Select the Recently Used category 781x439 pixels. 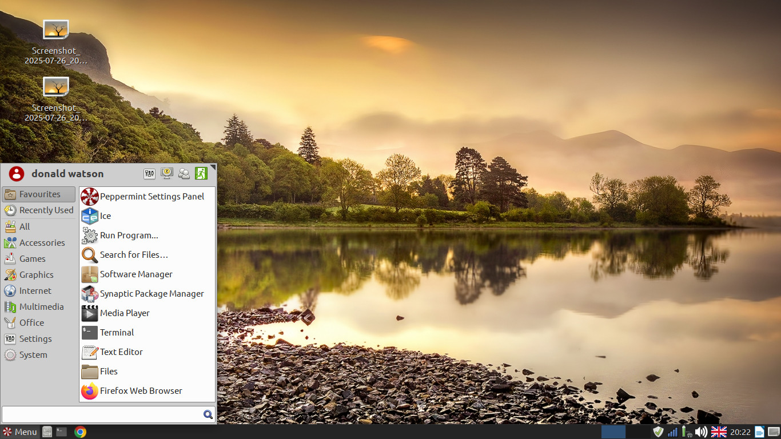point(39,210)
